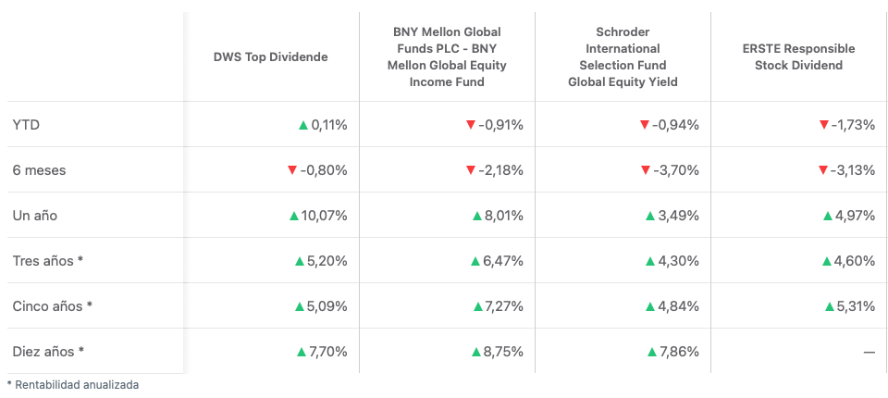Open the Schroder Global Equity Yield fund header

pyautogui.click(x=623, y=57)
